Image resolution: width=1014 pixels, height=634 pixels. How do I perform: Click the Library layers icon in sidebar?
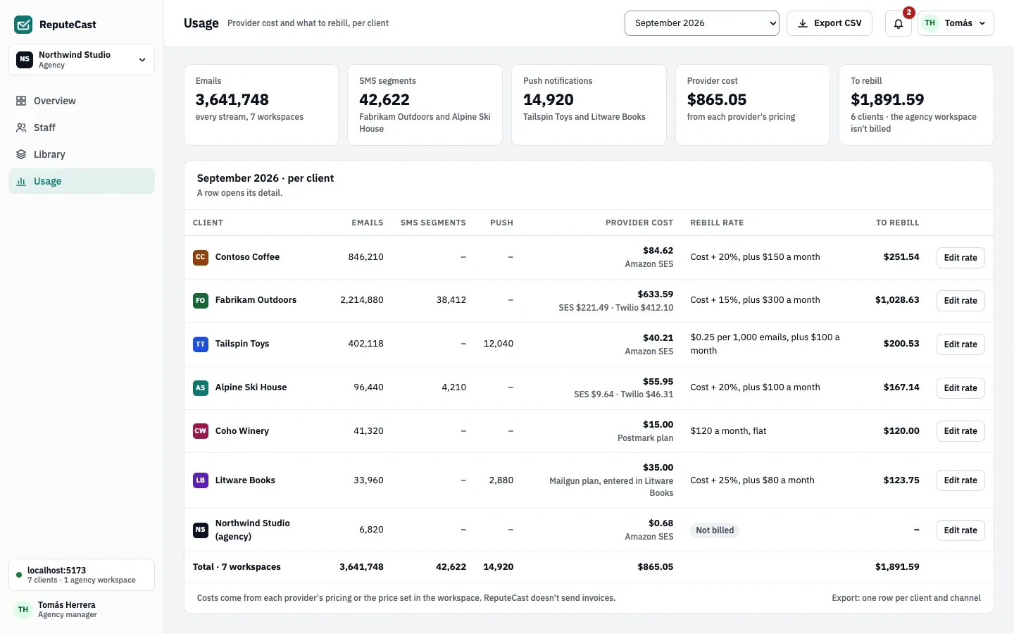[21, 154]
